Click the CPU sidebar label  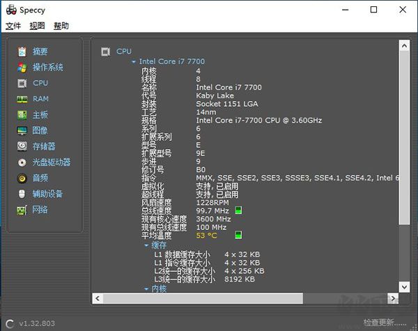(40, 83)
